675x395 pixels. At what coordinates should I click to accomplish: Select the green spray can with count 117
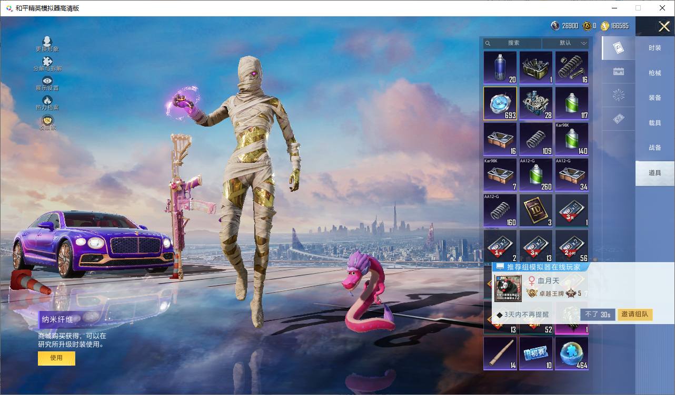572,103
